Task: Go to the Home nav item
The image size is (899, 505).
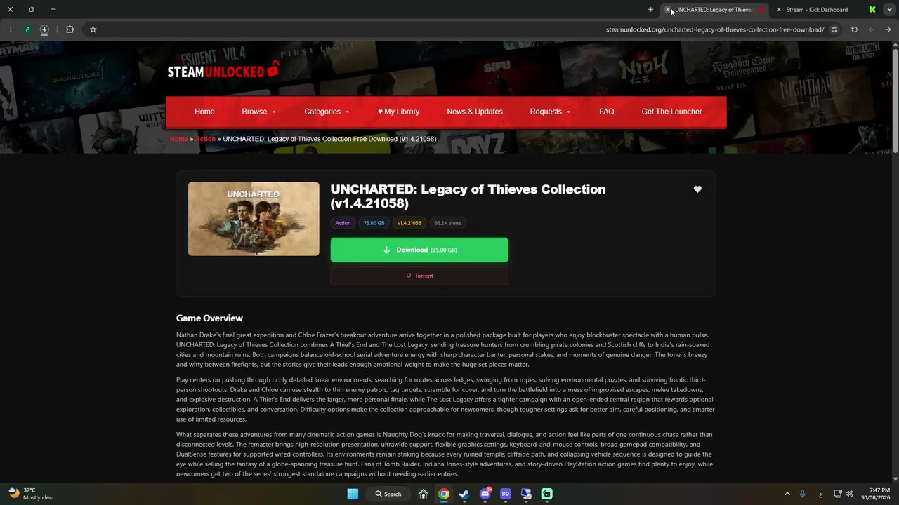Action: [204, 112]
